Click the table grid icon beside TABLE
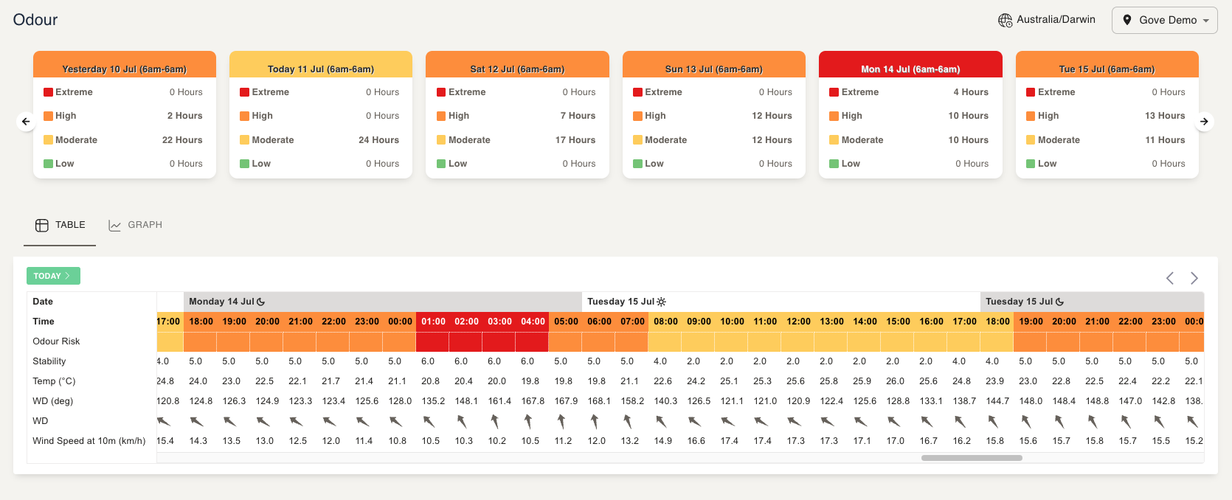The height and width of the screenshot is (500, 1232). (x=42, y=225)
